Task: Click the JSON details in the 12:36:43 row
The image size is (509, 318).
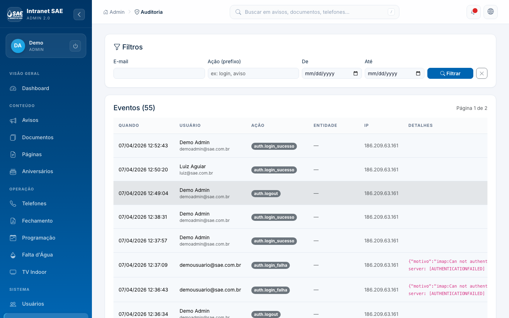Action: [448, 290]
